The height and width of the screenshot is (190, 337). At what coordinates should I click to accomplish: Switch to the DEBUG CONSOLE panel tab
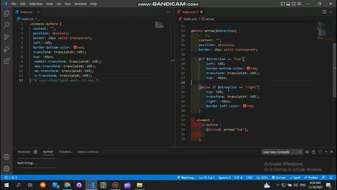coord(88,152)
